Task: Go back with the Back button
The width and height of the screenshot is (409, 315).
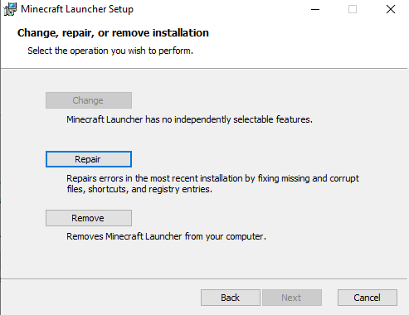Action: click(231, 298)
